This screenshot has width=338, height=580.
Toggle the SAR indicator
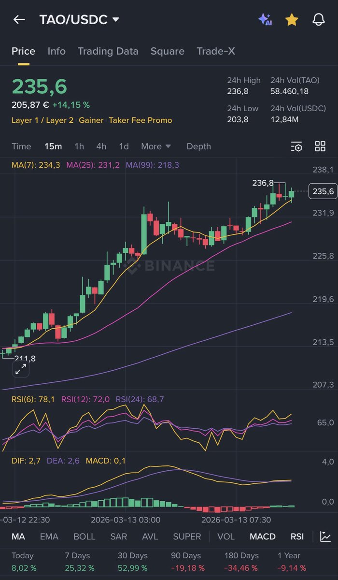pos(119,536)
